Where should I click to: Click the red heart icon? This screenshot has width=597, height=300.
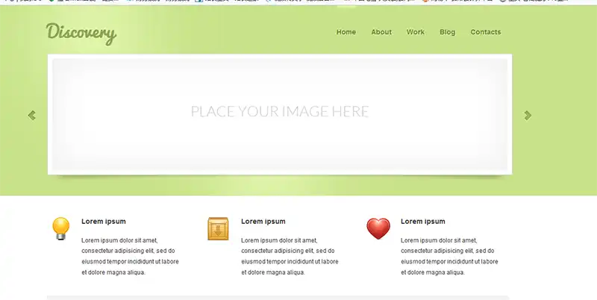[x=378, y=228]
